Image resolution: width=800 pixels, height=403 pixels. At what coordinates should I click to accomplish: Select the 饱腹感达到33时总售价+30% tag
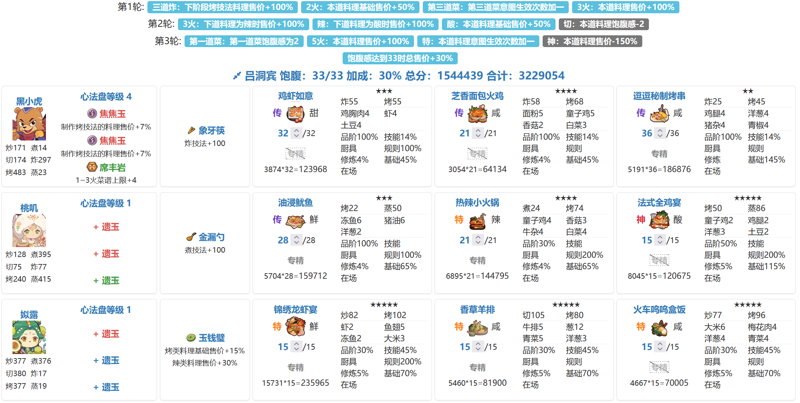point(400,58)
